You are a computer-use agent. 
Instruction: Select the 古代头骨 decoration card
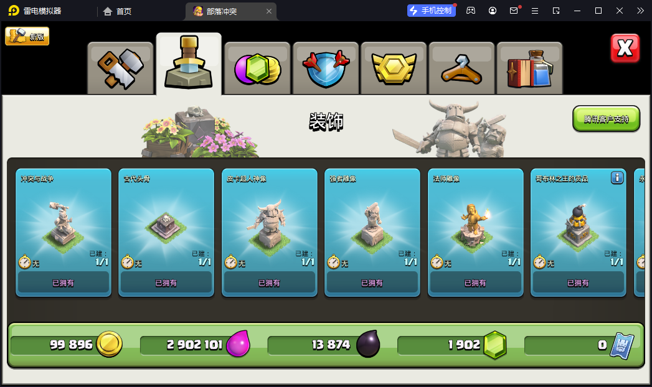point(166,233)
